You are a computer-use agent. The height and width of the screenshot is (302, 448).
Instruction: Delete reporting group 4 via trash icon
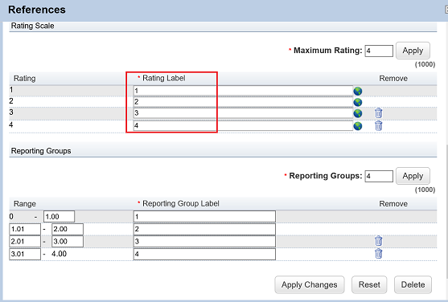tap(378, 254)
